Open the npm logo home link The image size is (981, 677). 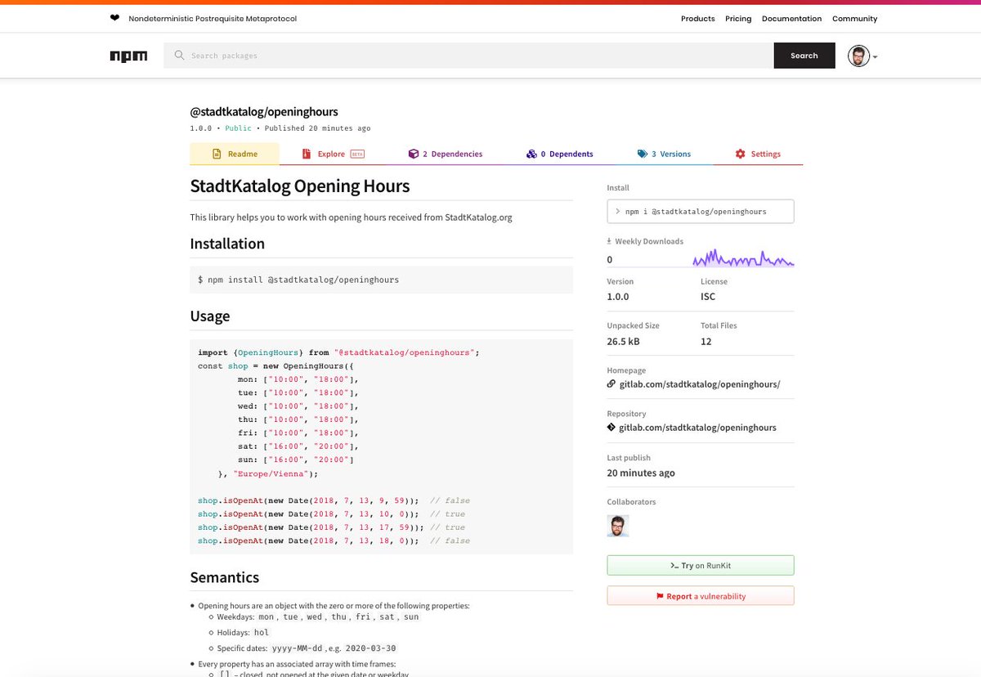pos(128,56)
